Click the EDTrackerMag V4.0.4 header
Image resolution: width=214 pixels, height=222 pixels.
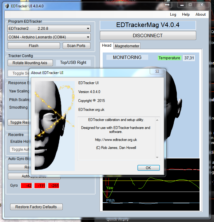(x=148, y=25)
